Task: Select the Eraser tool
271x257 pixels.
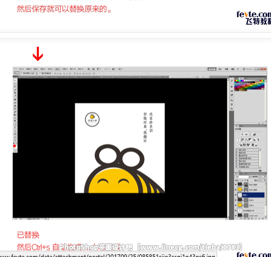Action: tap(15, 112)
